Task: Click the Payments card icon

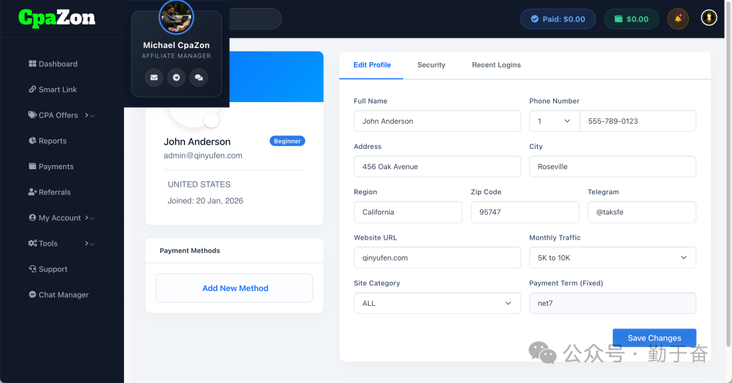Action: point(33,166)
